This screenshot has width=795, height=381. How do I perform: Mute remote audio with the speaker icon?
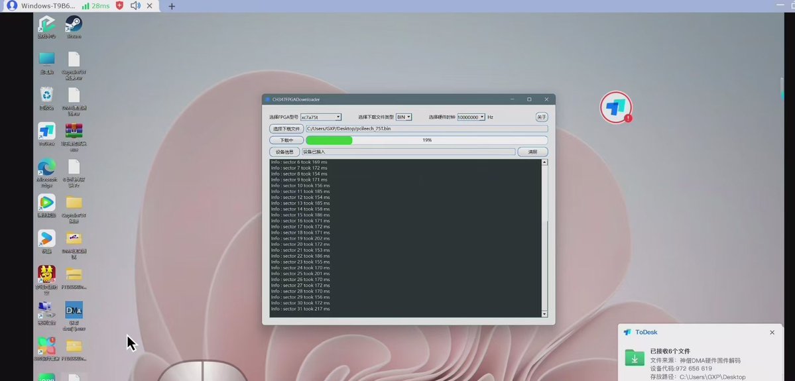[x=135, y=5]
